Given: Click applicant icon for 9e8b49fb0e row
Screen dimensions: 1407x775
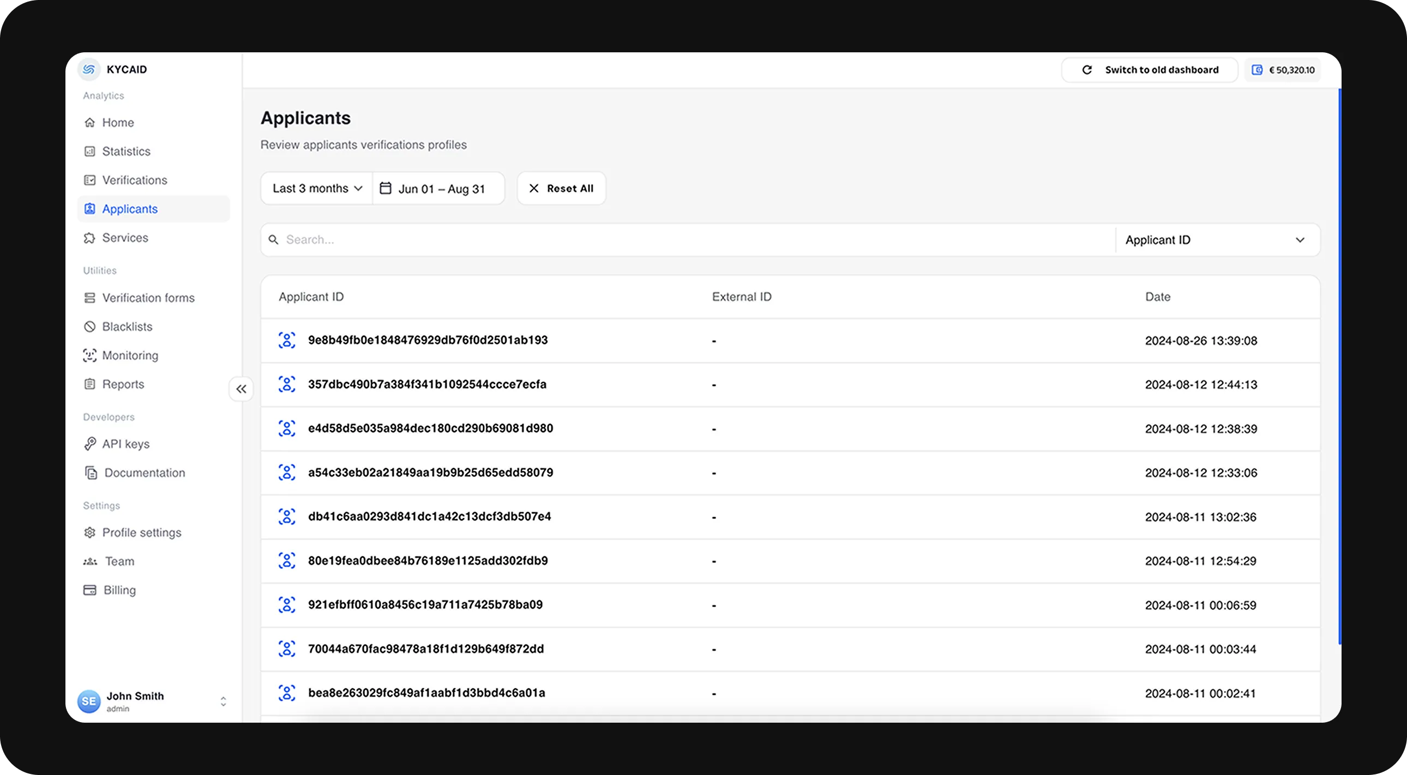Looking at the screenshot, I should coord(287,340).
